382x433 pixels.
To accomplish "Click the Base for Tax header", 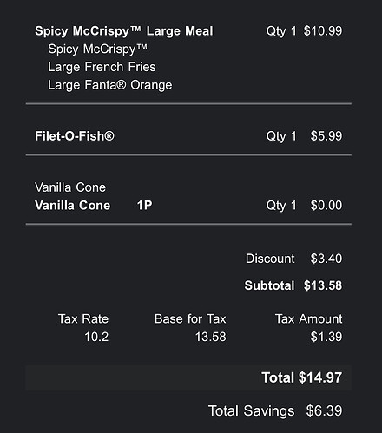I will click(190, 319).
